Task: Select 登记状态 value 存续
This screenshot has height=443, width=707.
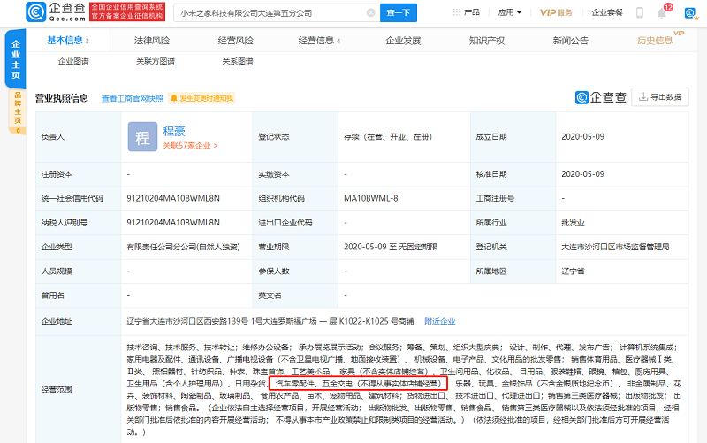Action: 388,137
